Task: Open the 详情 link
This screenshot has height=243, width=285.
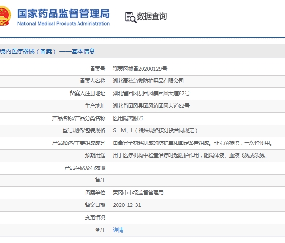Action: tap(118, 230)
